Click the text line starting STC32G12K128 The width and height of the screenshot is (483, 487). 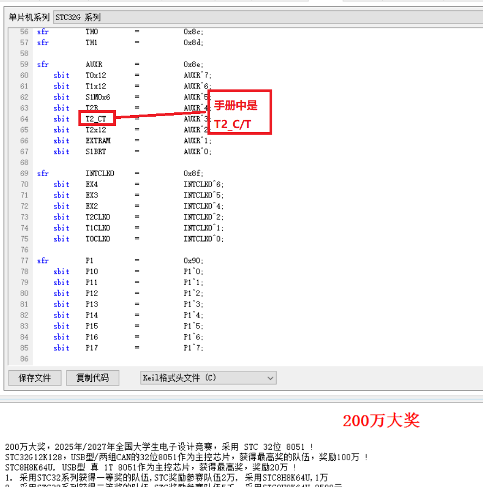pyautogui.click(x=186, y=457)
